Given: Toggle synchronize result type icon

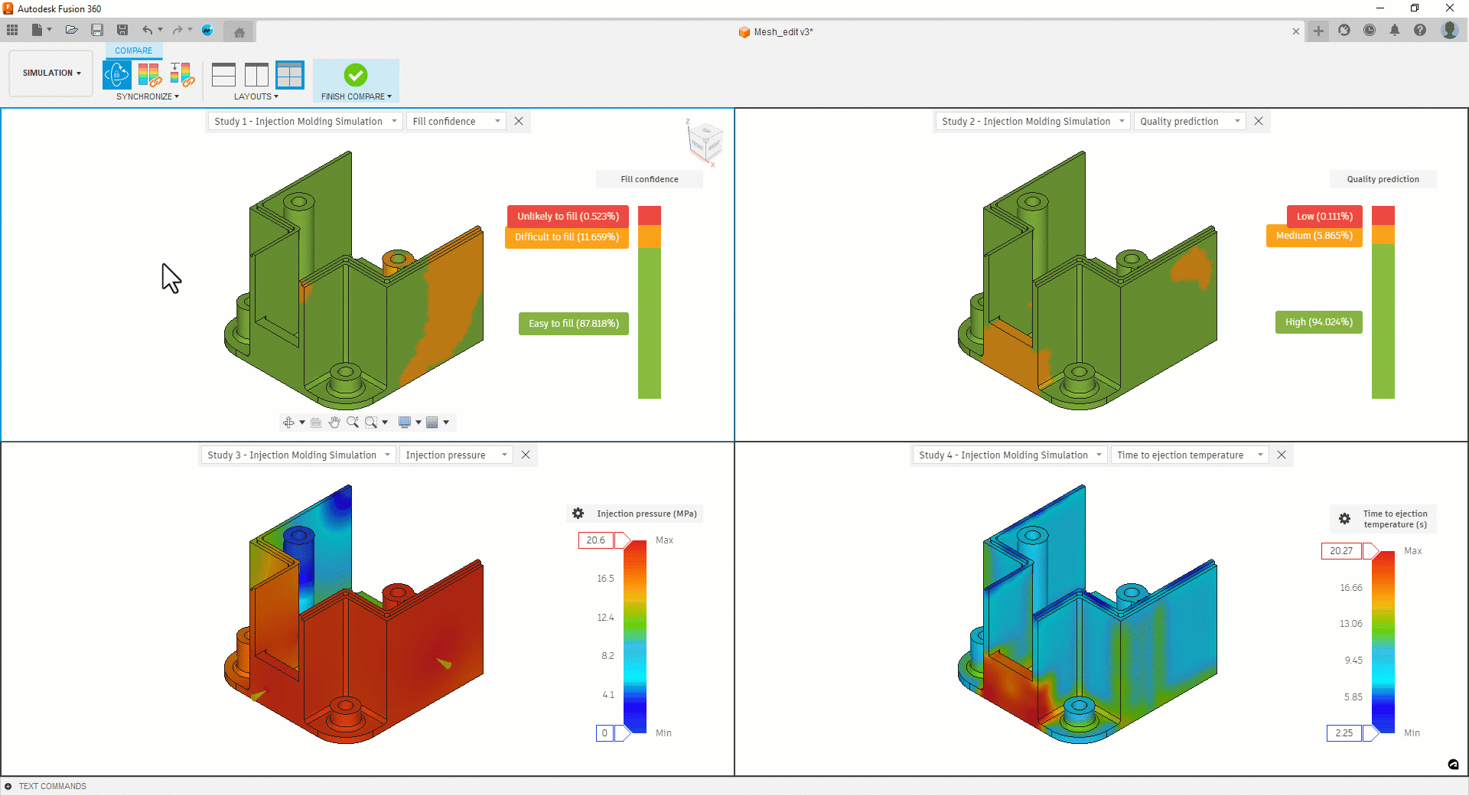Looking at the screenshot, I should click(x=149, y=75).
